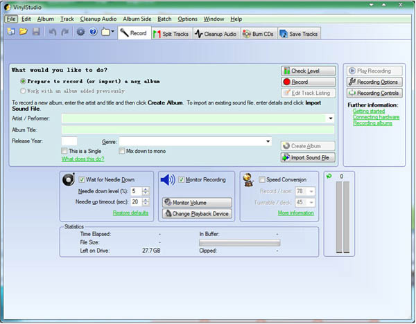Click the Restore defaults link

pos(130,213)
